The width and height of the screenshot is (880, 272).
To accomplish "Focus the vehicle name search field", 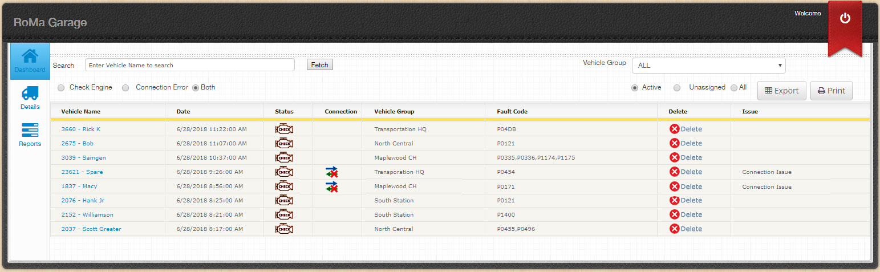I will [190, 65].
